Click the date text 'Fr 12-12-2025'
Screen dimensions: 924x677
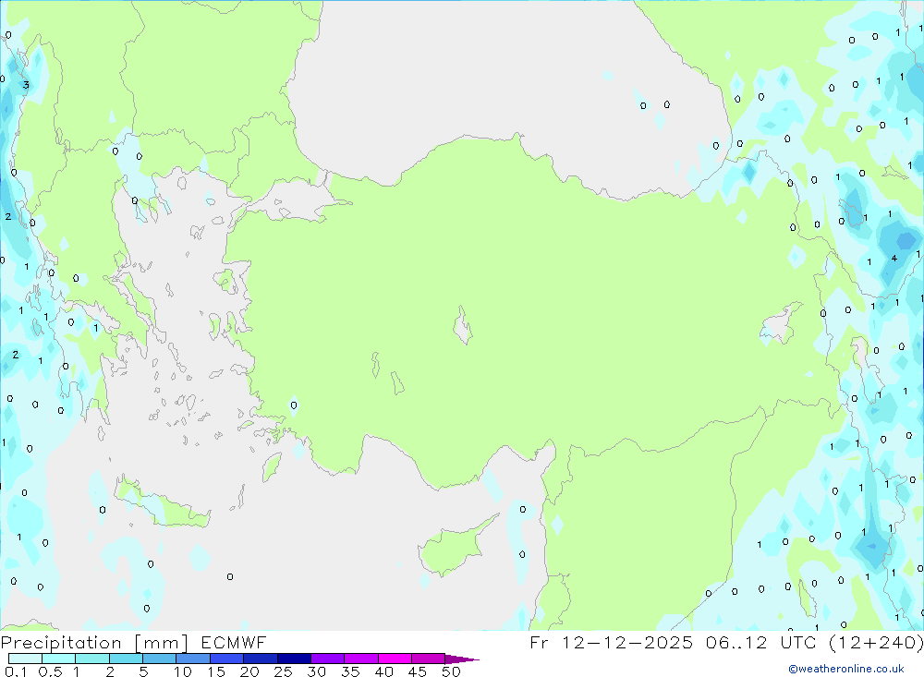[x=611, y=642]
